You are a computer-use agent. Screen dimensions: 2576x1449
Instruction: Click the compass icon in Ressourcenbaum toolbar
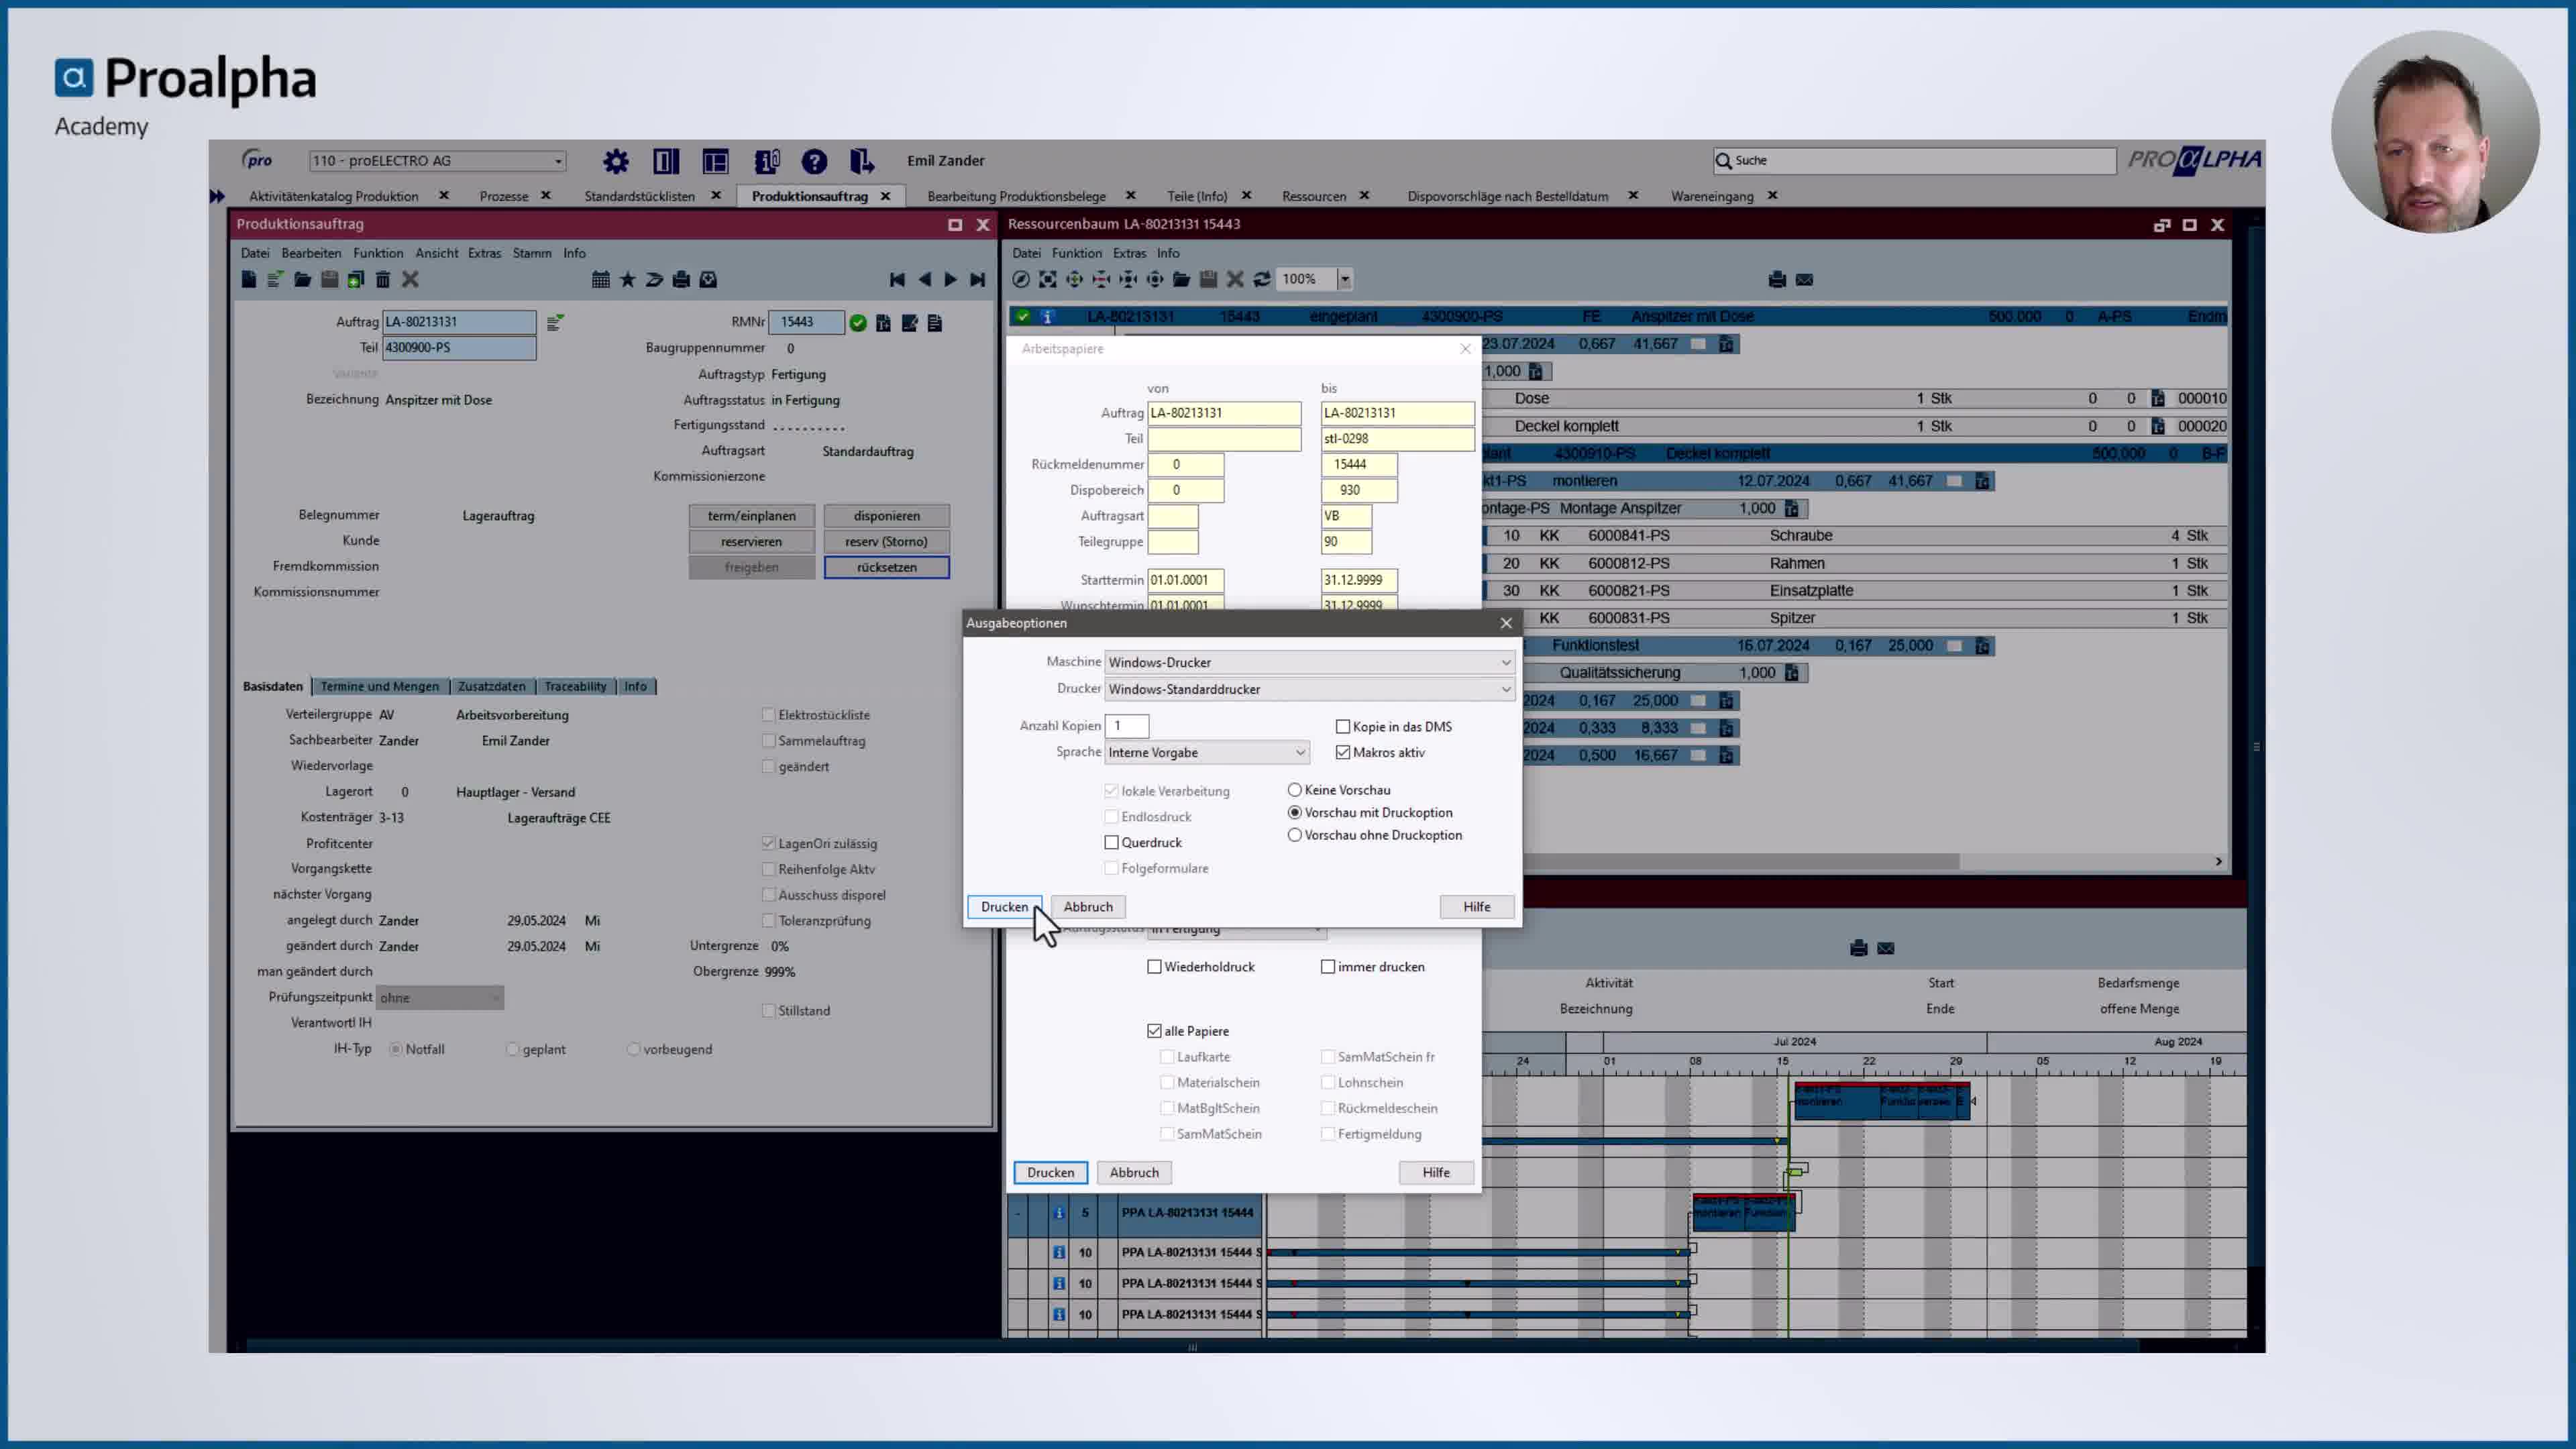1020,280
